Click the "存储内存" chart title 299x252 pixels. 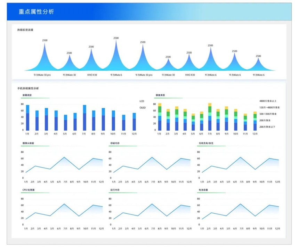tap(115, 143)
